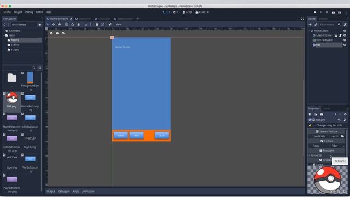This screenshot has width=350, height=197.
Task: Stop the running scene
Action: (x=327, y=12)
